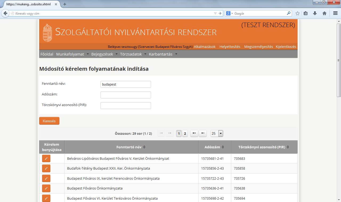Expand the Bejegyzések menu

point(104,54)
